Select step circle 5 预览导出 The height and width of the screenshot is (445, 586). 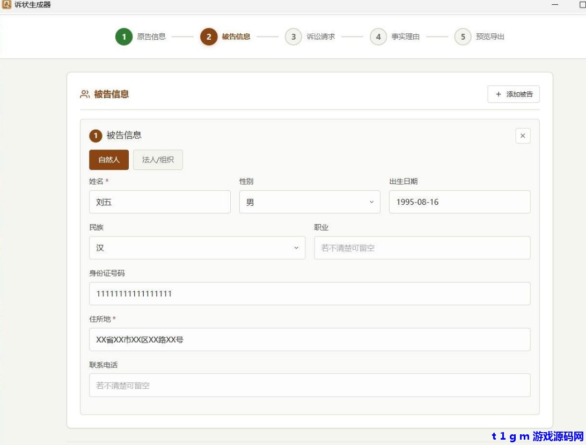[x=463, y=36]
